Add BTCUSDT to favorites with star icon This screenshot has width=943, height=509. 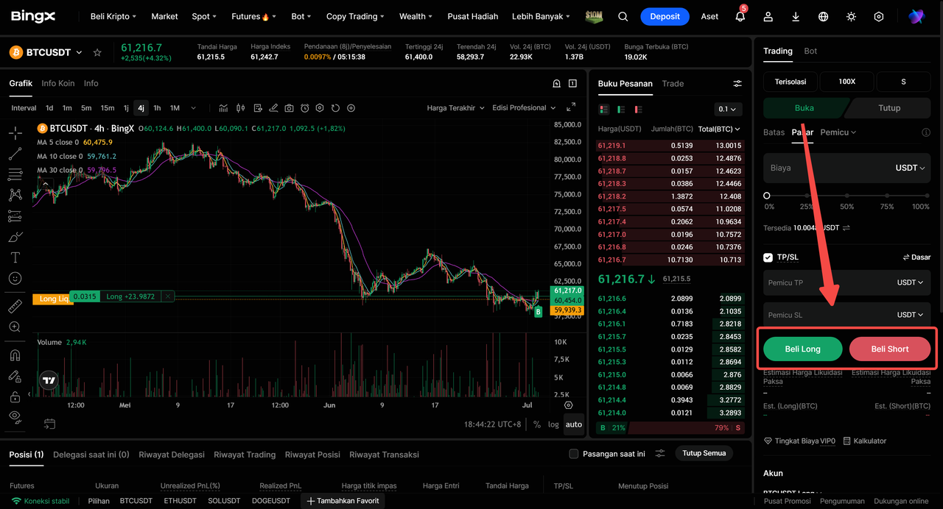[x=97, y=52]
